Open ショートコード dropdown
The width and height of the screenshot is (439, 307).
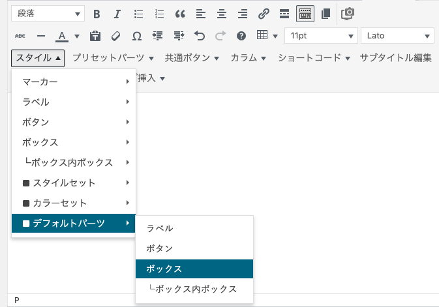click(314, 58)
